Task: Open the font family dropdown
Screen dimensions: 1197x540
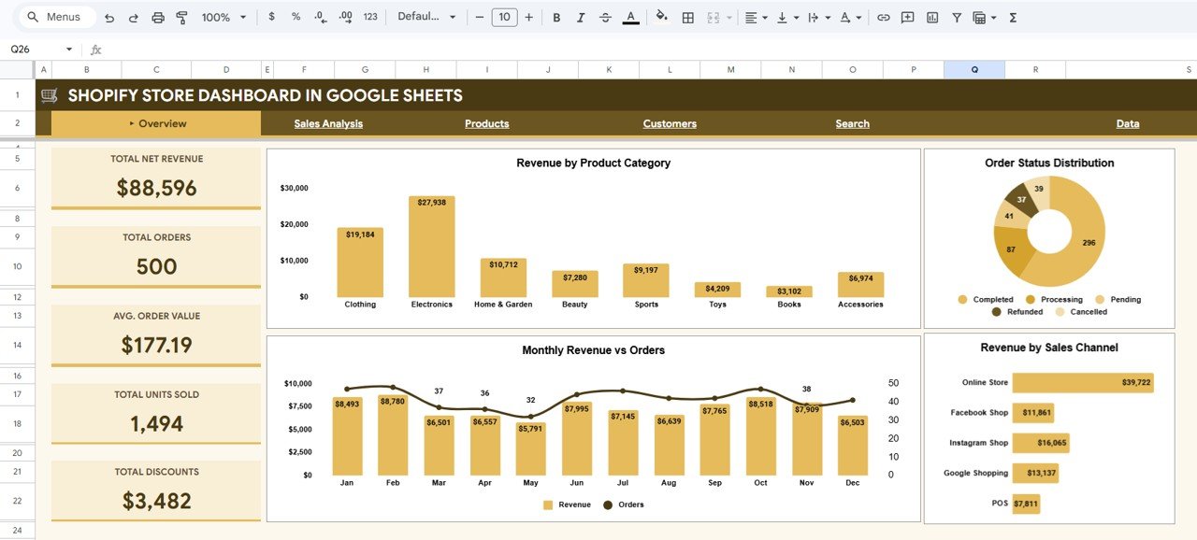Action: (x=427, y=17)
